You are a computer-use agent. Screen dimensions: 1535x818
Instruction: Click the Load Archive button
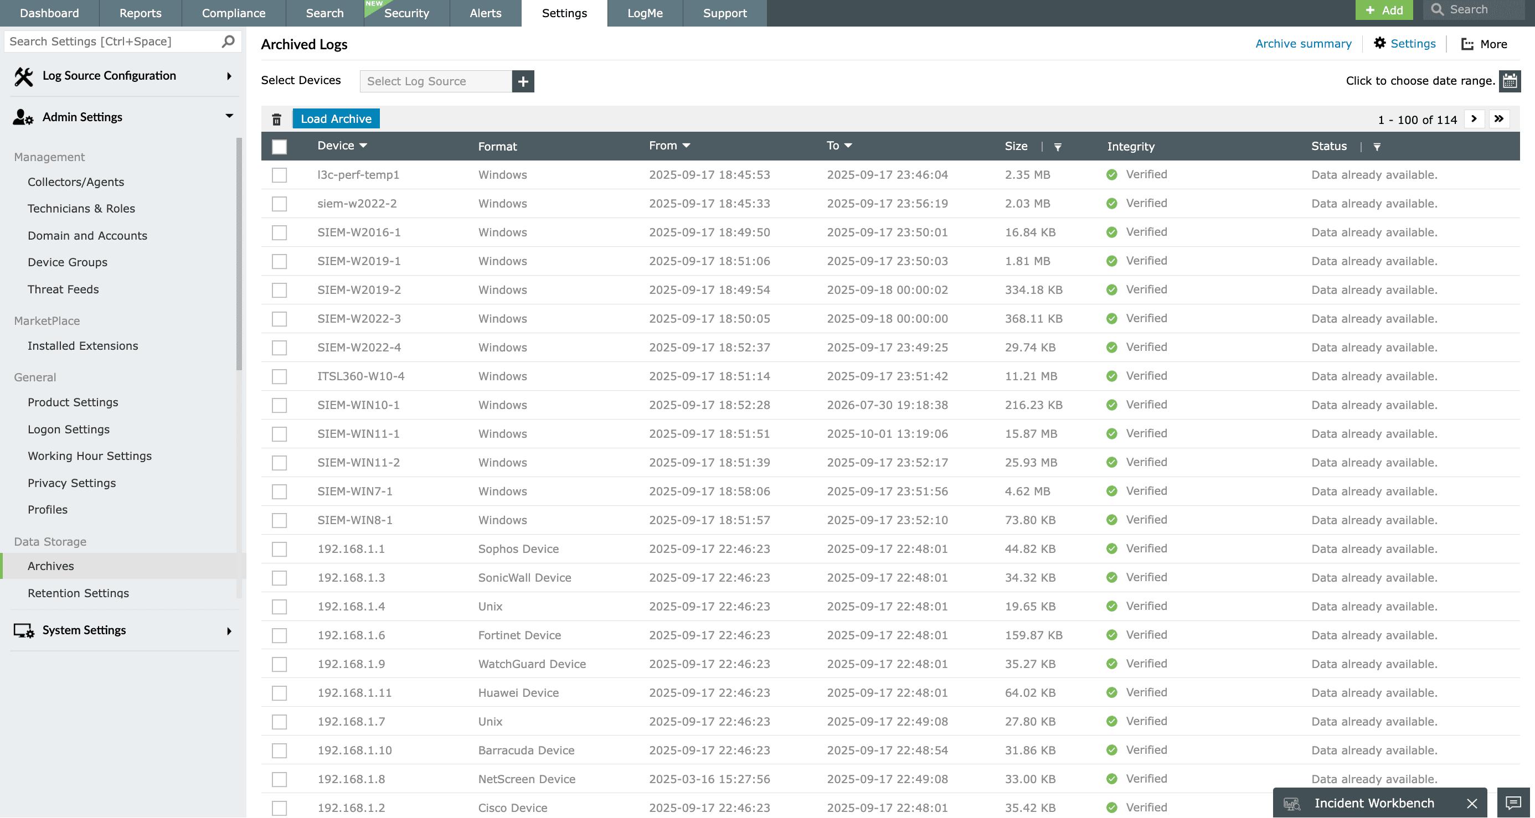click(x=336, y=118)
